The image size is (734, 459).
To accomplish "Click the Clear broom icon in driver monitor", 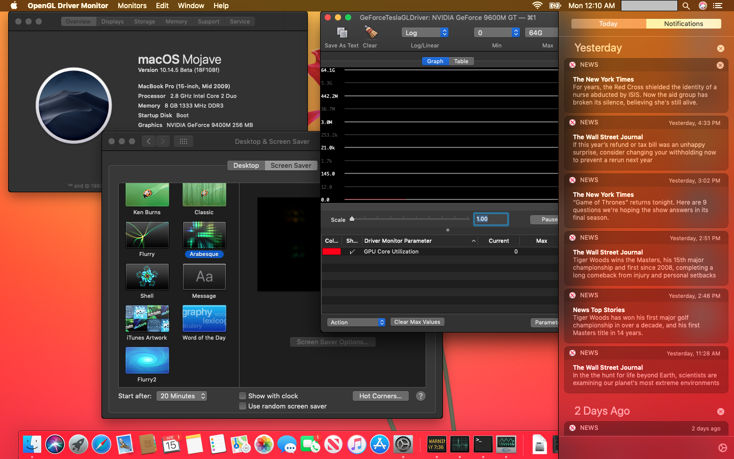I will [x=371, y=33].
